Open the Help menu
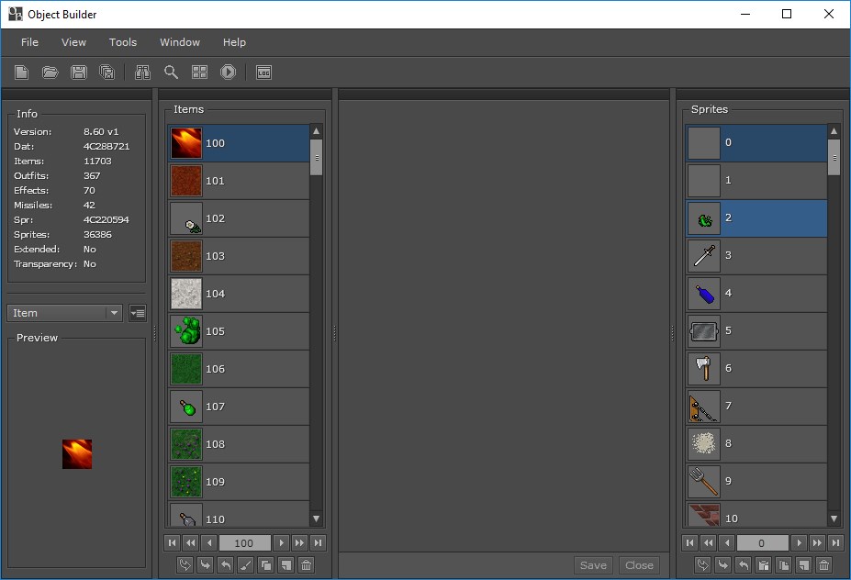 point(234,42)
